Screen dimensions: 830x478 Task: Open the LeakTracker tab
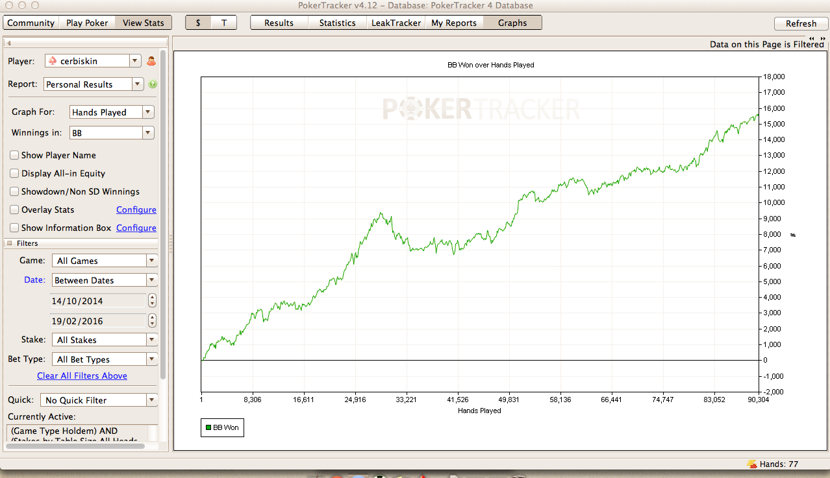point(396,23)
